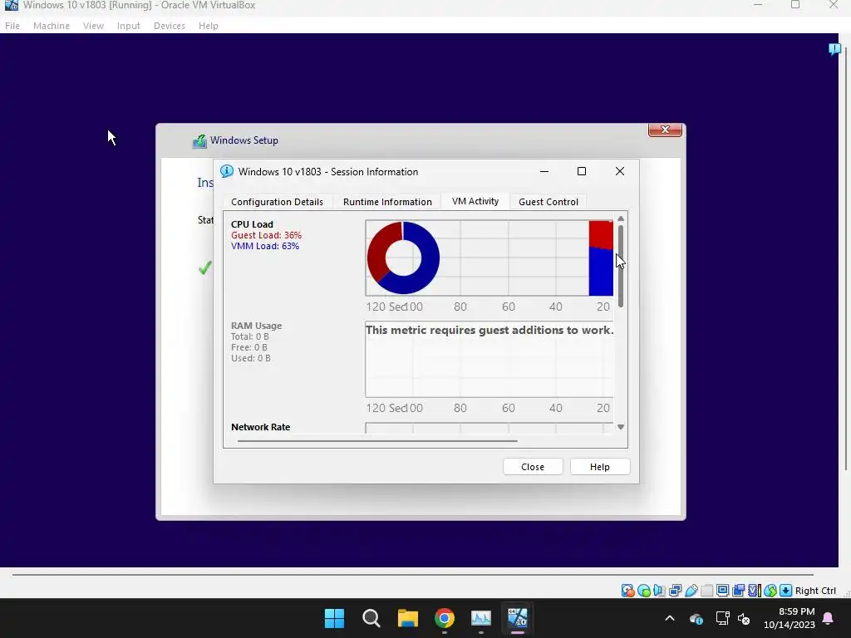The width and height of the screenshot is (851, 638).
Task: Click the muted volume tray icon
Action: [744, 618]
